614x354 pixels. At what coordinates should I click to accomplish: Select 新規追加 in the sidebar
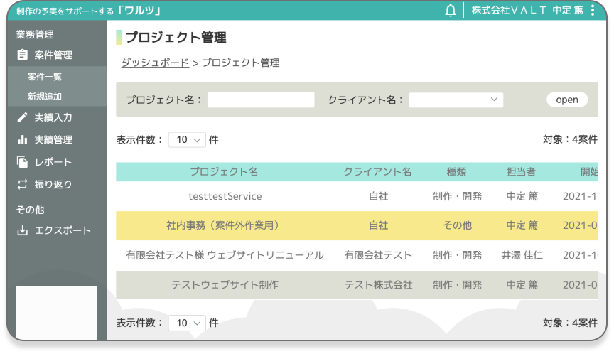pyautogui.click(x=45, y=97)
